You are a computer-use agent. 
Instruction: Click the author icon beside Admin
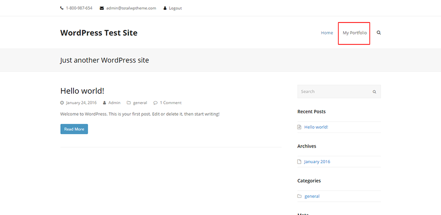(105, 103)
